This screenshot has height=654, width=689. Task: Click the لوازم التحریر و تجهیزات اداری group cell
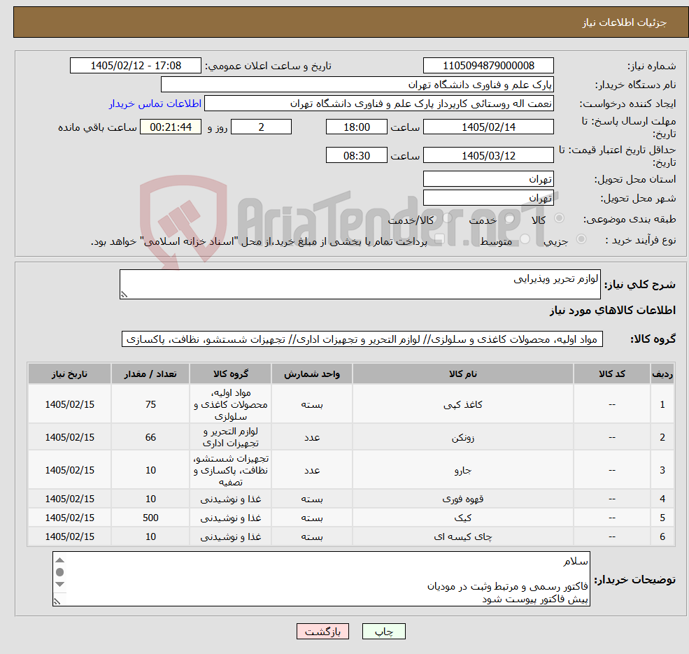(231, 437)
